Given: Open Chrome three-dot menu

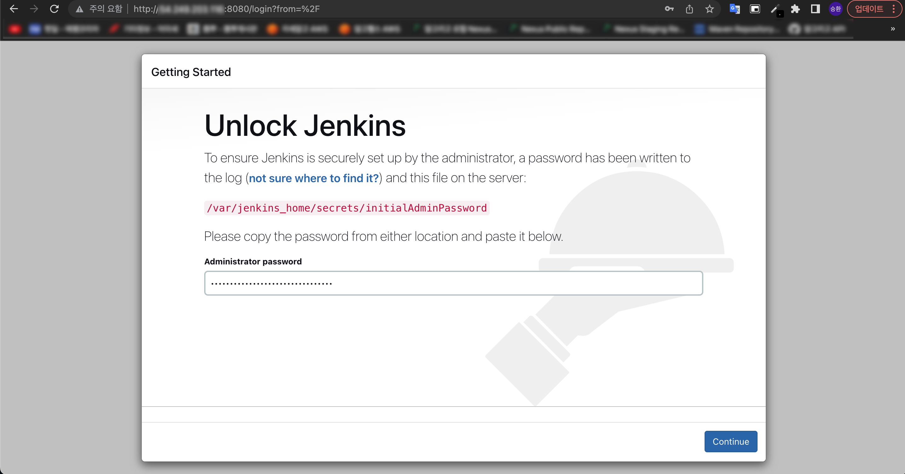Looking at the screenshot, I should click(x=894, y=9).
